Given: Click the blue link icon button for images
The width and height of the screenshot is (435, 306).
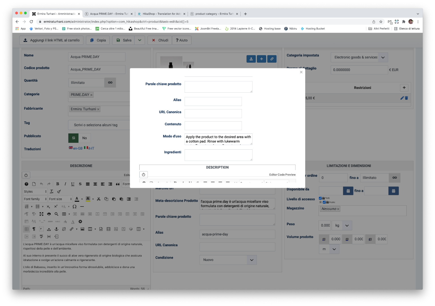Looking at the screenshot, I should (272, 59).
